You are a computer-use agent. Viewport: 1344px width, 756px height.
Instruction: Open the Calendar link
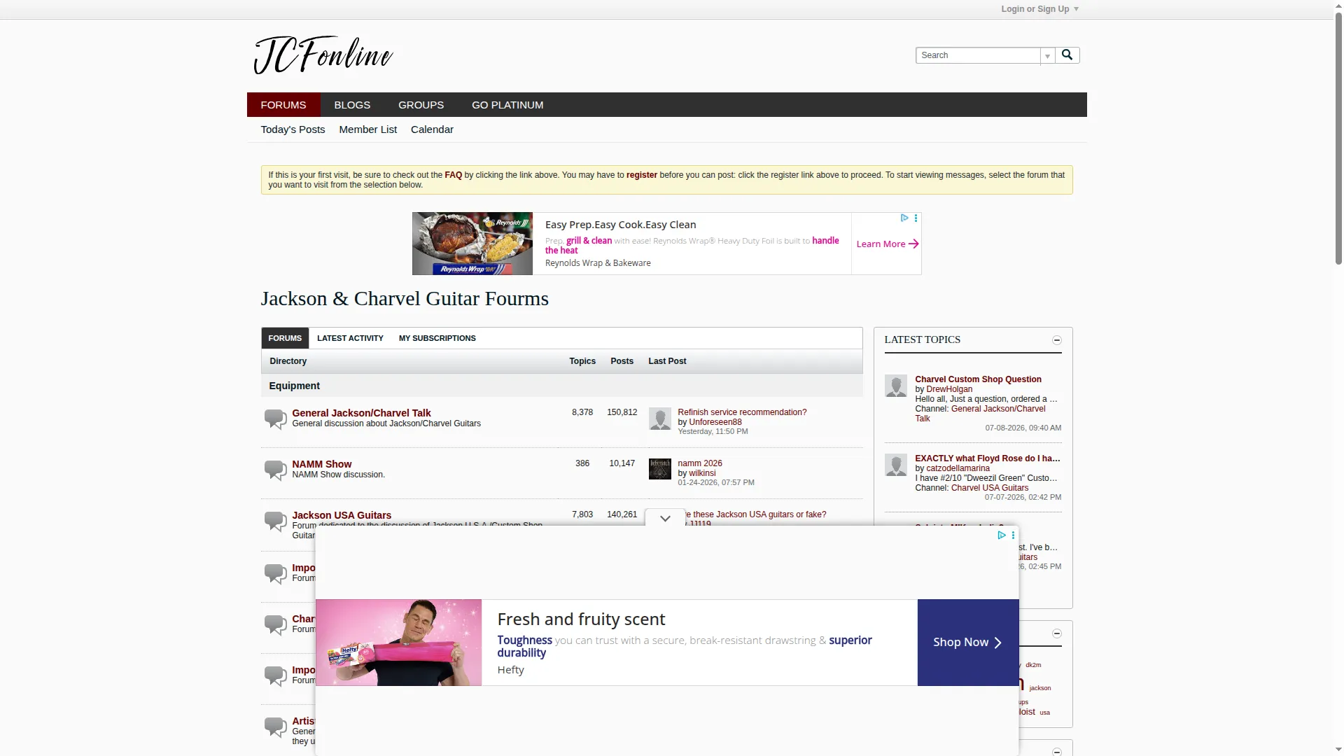432,129
